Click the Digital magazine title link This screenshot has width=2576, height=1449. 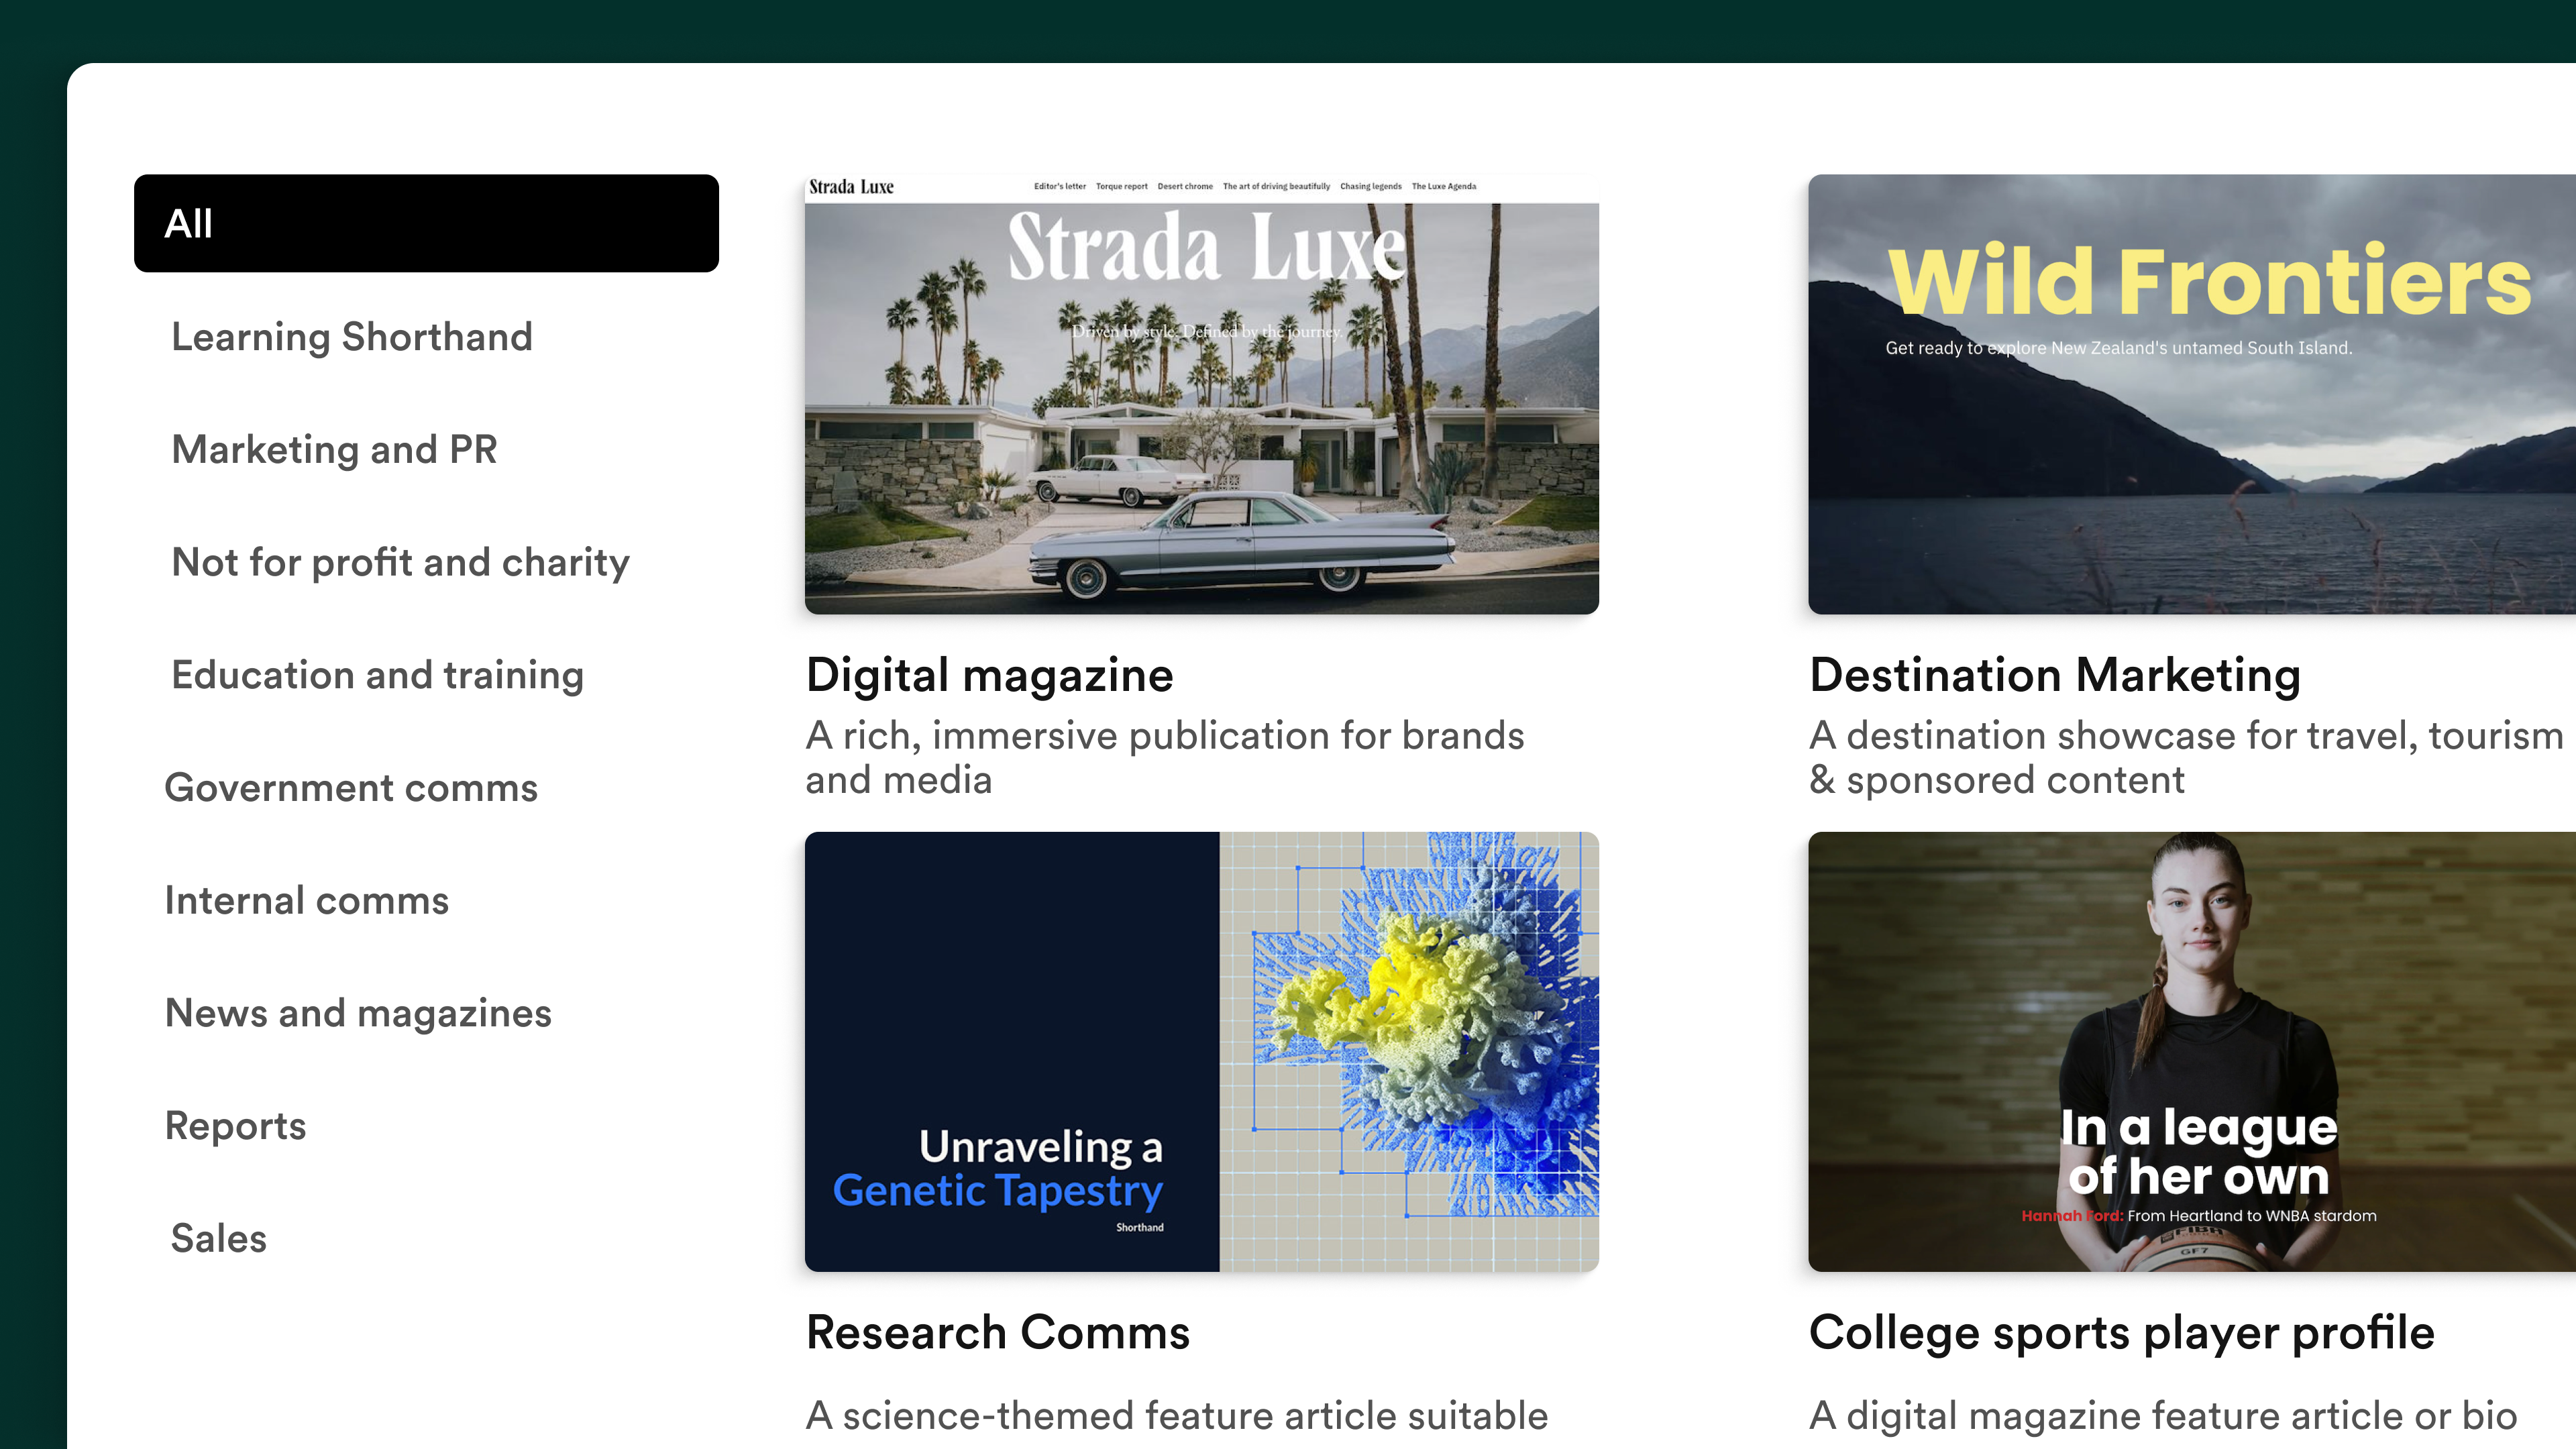(989, 675)
